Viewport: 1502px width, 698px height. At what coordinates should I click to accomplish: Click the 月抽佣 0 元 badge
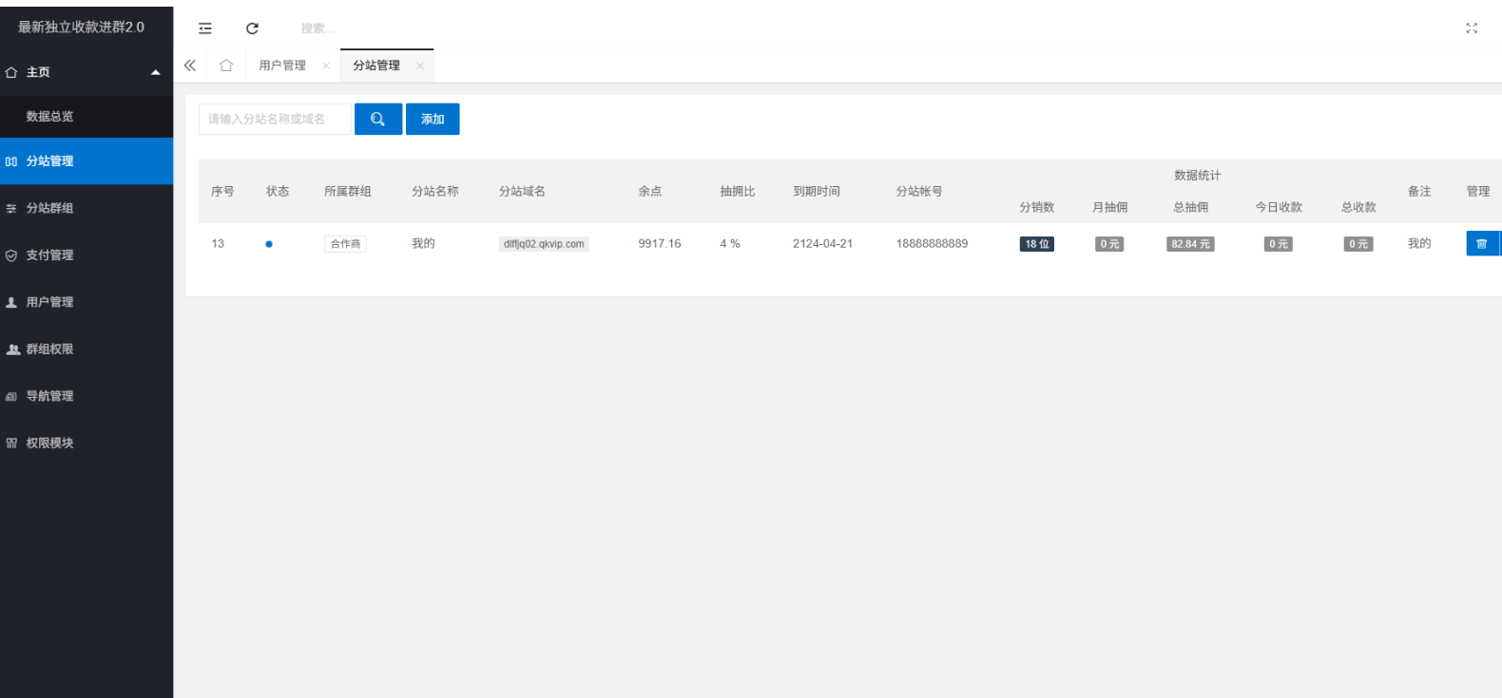(1109, 244)
